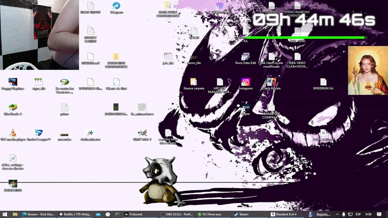This screenshot has width=388, height=218.
Task: Open the Windows Start menu
Action: point(5,214)
